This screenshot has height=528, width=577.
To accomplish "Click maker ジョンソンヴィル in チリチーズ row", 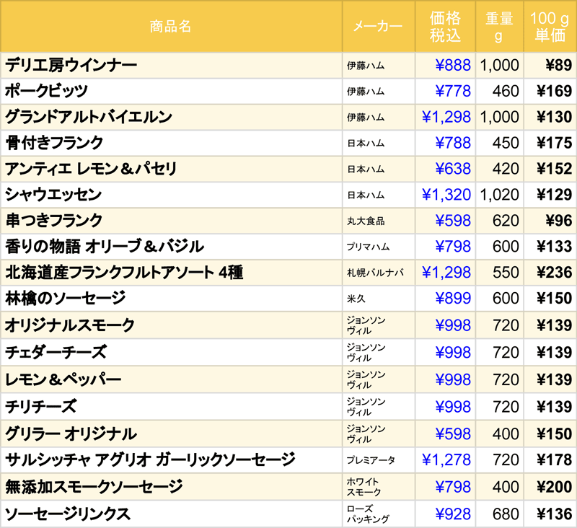I will (x=366, y=407).
